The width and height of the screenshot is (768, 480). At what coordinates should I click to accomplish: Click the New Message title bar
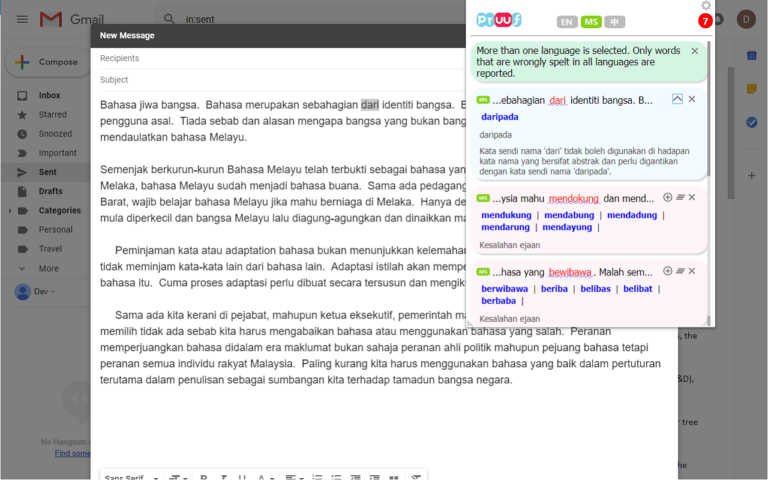(x=279, y=35)
